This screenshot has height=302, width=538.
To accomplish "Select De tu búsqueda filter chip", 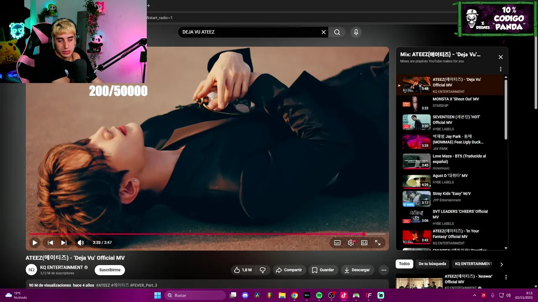I will point(432,264).
